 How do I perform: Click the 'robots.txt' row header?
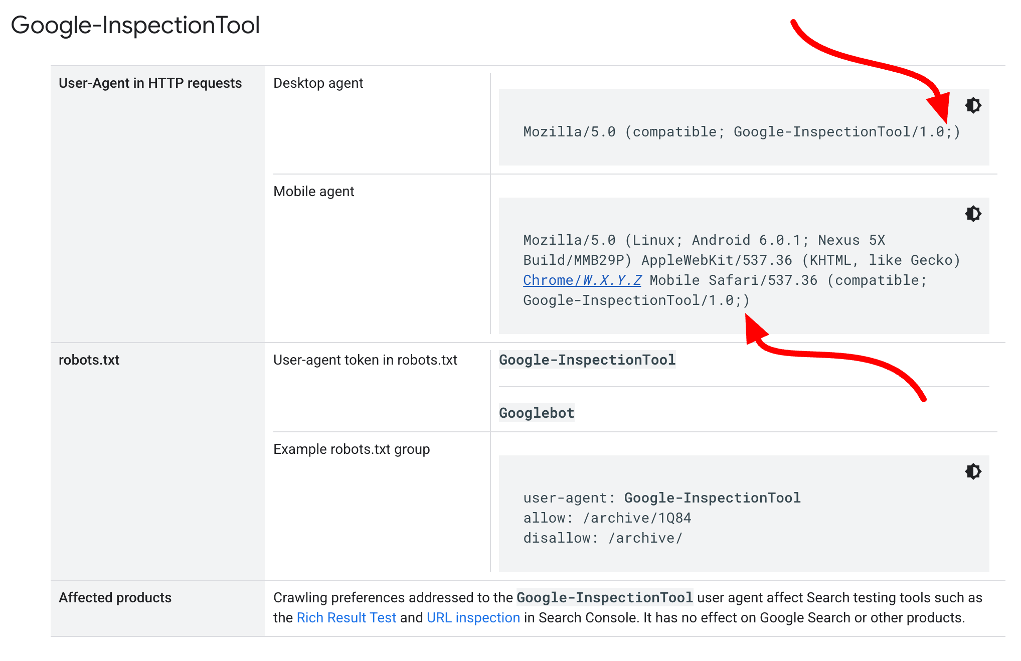(x=89, y=360)
